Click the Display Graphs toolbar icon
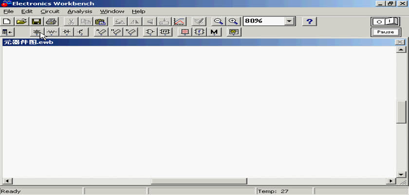Screen dimensions: 409x195 click(179, 21)
